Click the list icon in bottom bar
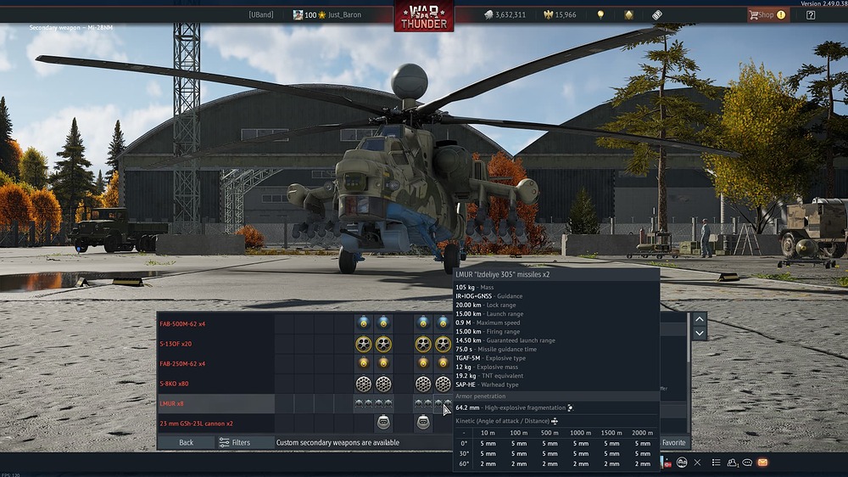 point(716,463)
